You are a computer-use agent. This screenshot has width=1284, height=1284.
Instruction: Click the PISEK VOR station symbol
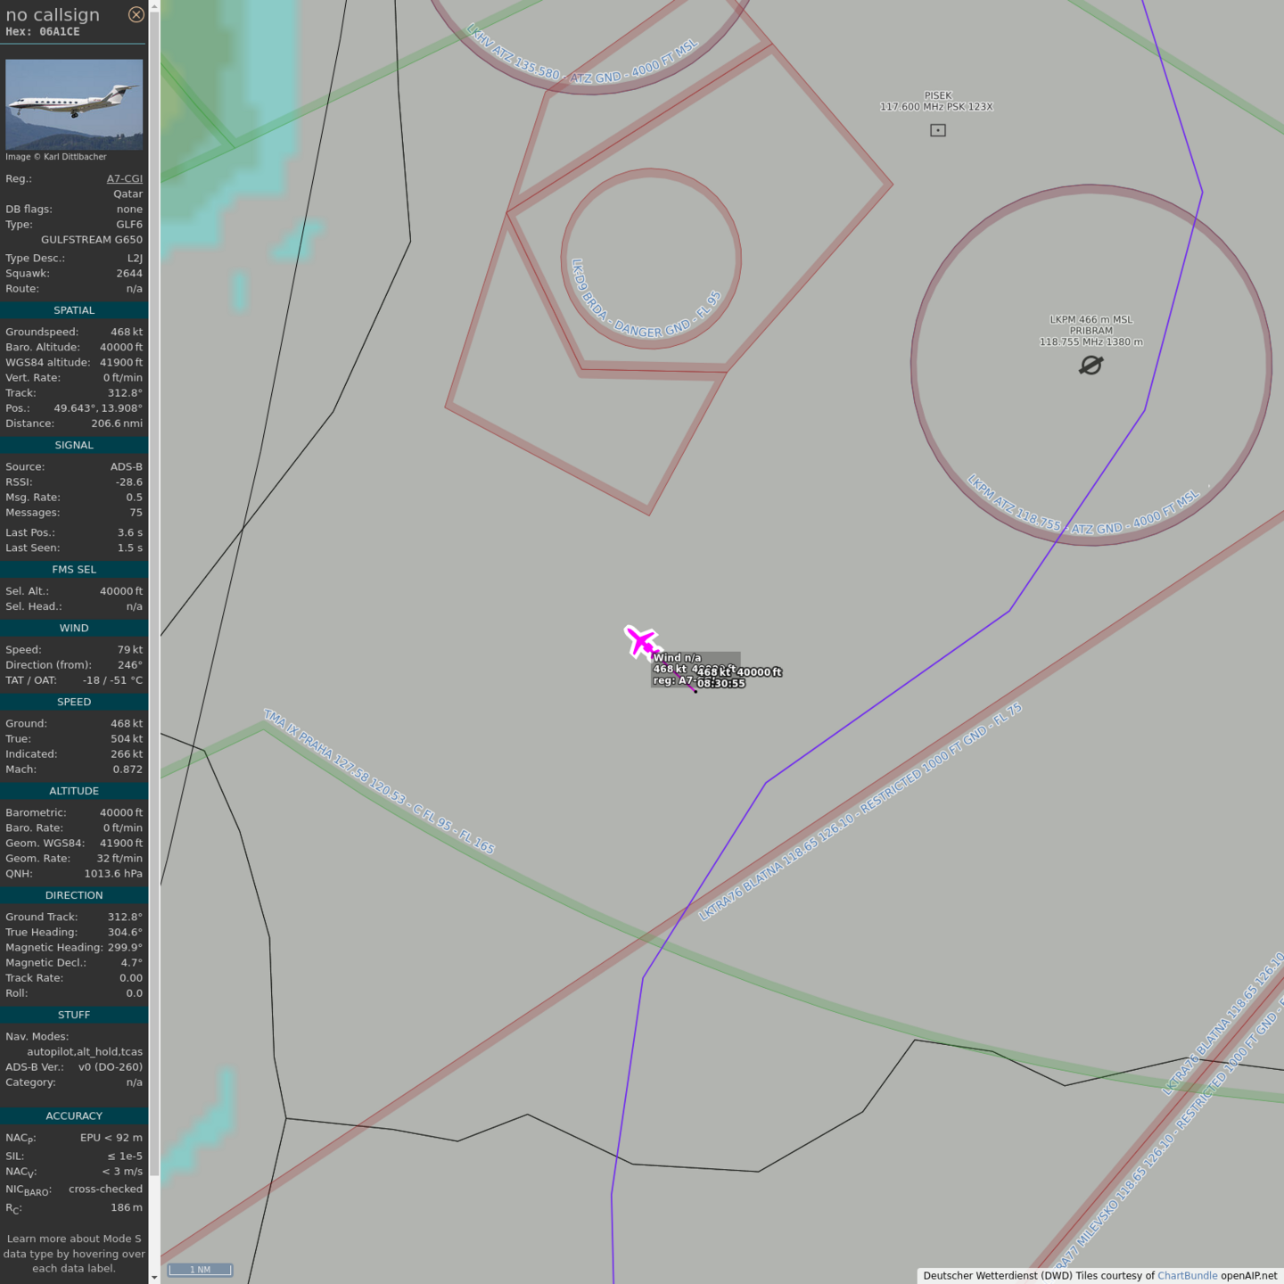[x=937, y=130]
